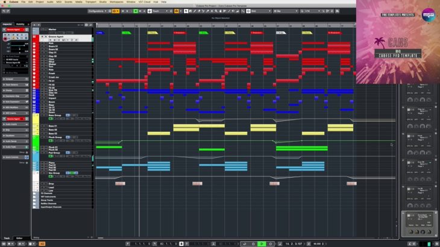Image resolution: width=440 pixels, height=247 pixels.
Task: Toggle the green Read automation R button
Action: 136,11
